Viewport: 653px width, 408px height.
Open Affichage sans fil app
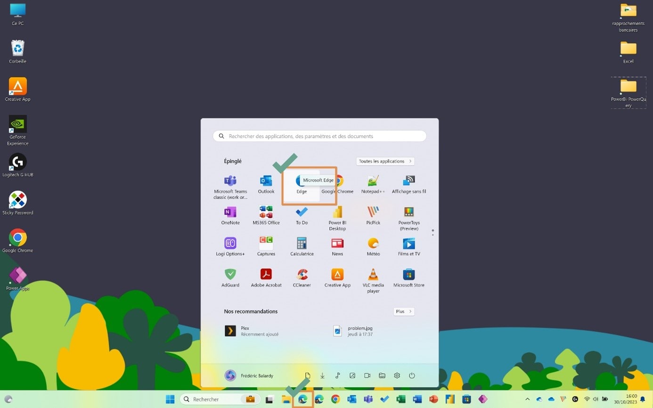[x=409, y=184]
